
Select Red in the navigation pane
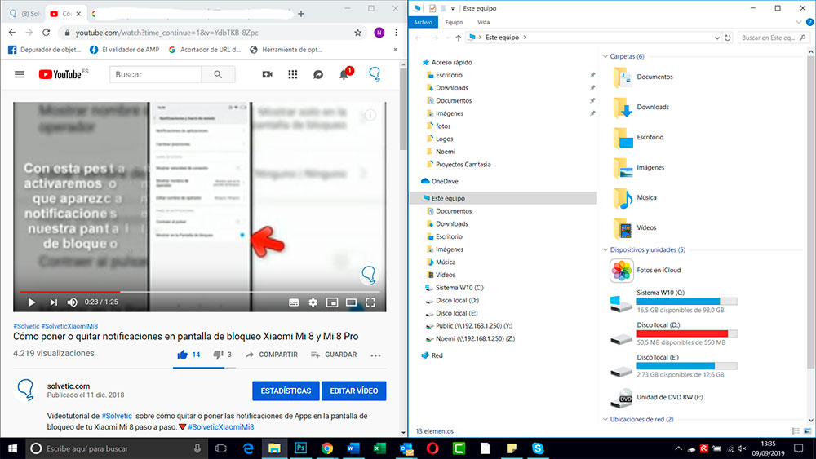pyautogui.click(x=432, y=355)
